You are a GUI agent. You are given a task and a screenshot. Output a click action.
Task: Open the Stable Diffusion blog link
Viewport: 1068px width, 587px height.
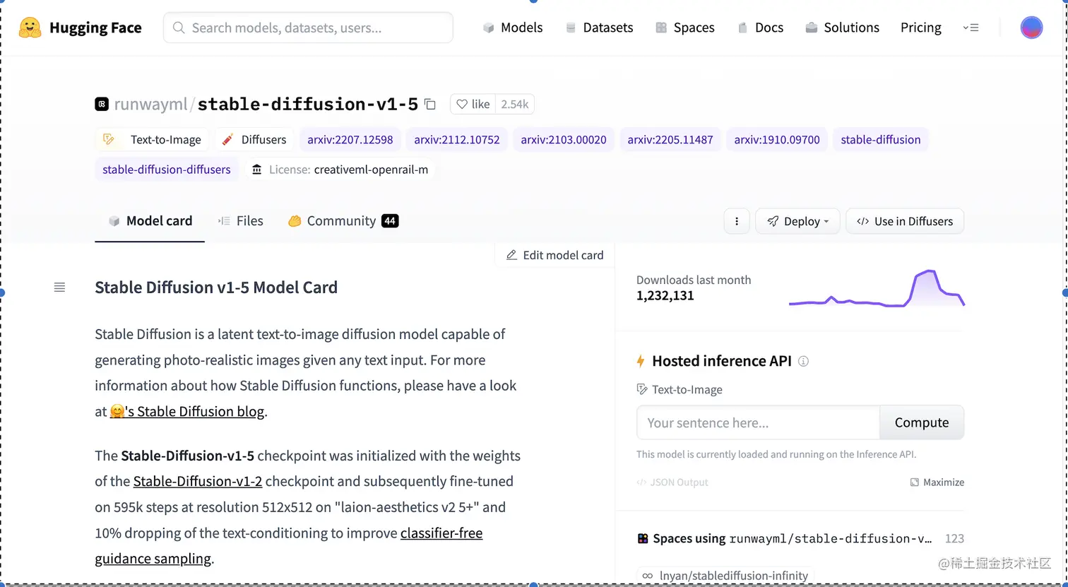pyautogui.click(x=188, y=411)
